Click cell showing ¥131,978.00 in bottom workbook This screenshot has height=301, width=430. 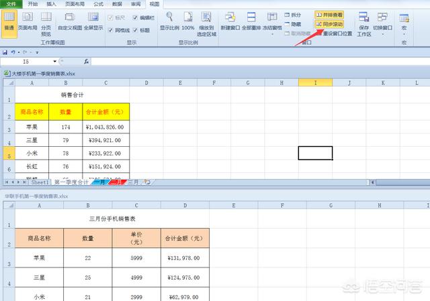tap(185, 258)
